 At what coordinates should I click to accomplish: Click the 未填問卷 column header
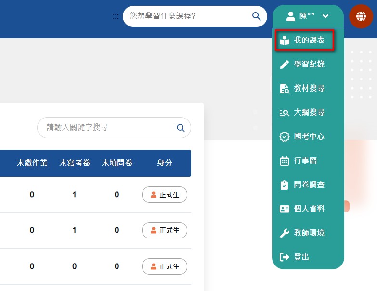117,163
